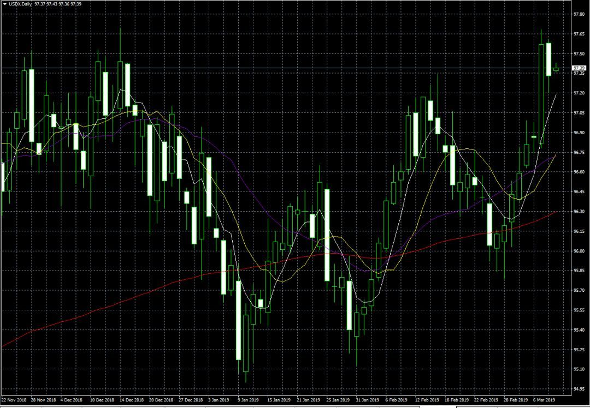Click the 96.00 price axis label
This screenshot has width=590, height=408.
pos(579,251)
